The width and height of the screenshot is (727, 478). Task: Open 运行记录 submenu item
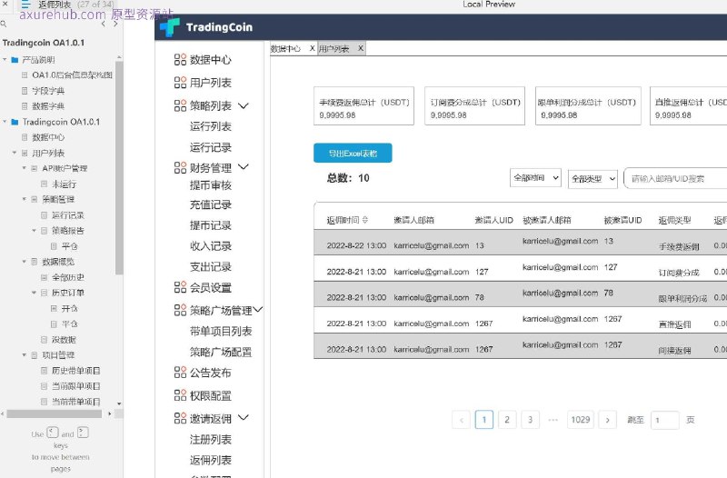pyautogui.click(x=211, y=147)
